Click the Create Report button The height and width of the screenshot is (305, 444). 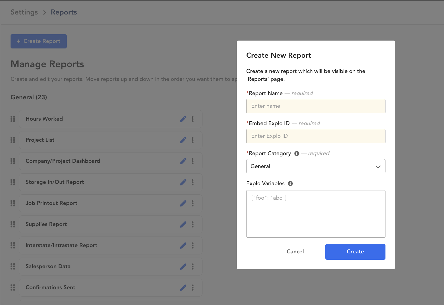coord(38,41)
